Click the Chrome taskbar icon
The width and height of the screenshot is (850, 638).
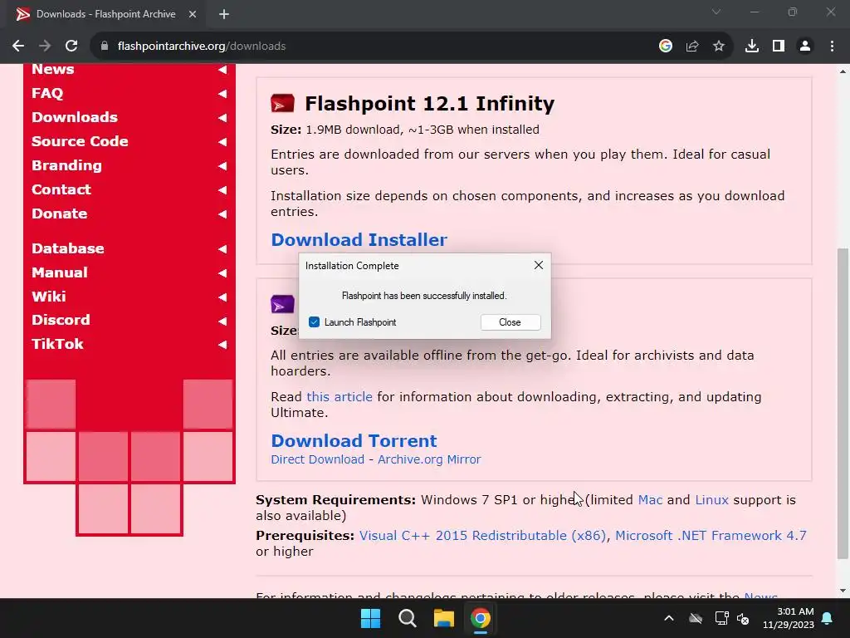tap(481, 618)
